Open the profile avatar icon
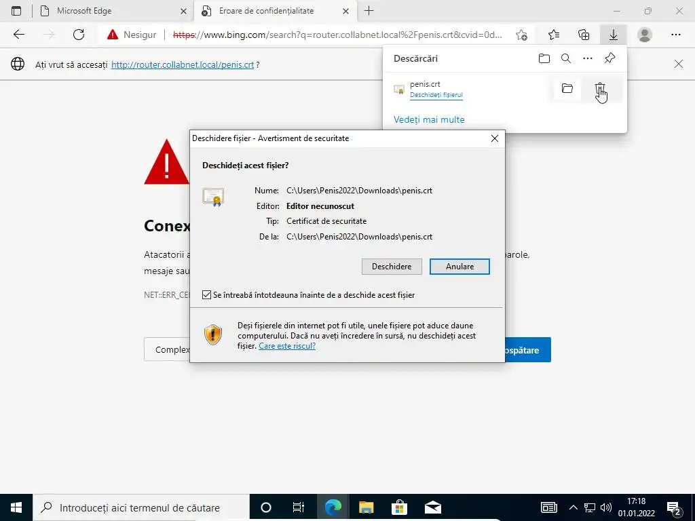Screen dimensions: 695x521 tap(645, 35)
